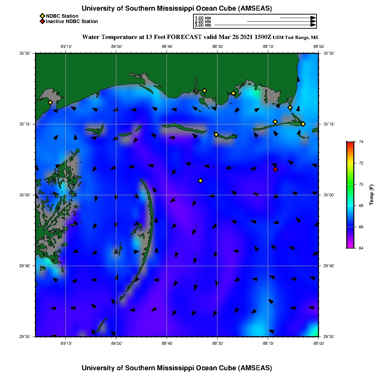Click the "3.00 kts" scale label

tap(203, 25)
